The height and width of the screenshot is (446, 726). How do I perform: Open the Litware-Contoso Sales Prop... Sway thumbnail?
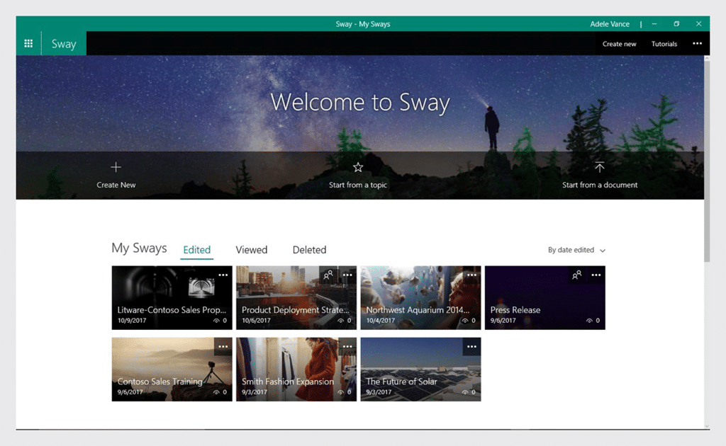[172, 297]
